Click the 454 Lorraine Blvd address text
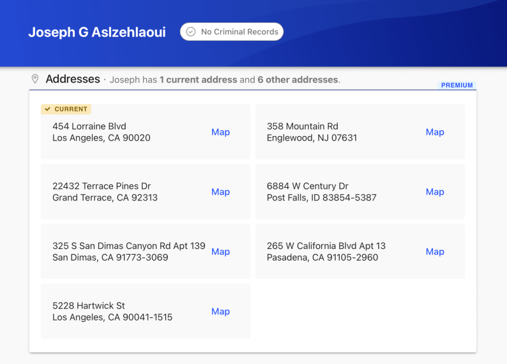This screenshot has width=507, height=364. [x=89, y=126]
